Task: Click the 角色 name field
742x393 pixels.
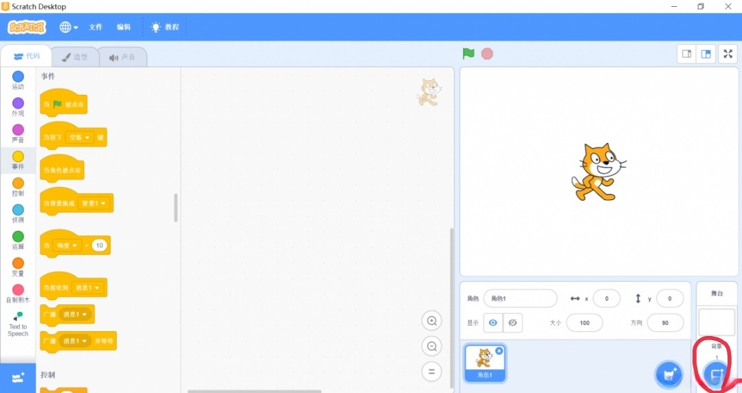Action: coord(520,298)
